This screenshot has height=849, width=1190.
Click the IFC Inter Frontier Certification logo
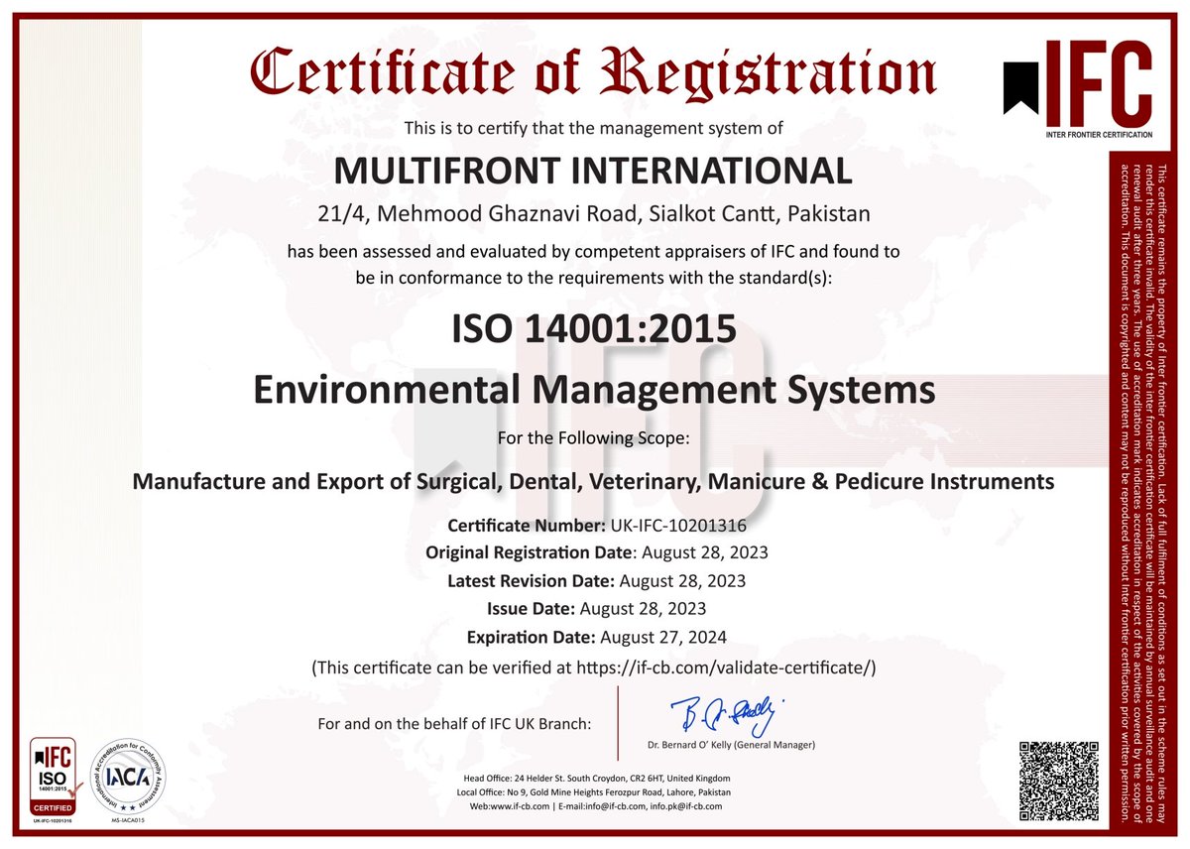pyautogui.click(x=1079, y=91)
